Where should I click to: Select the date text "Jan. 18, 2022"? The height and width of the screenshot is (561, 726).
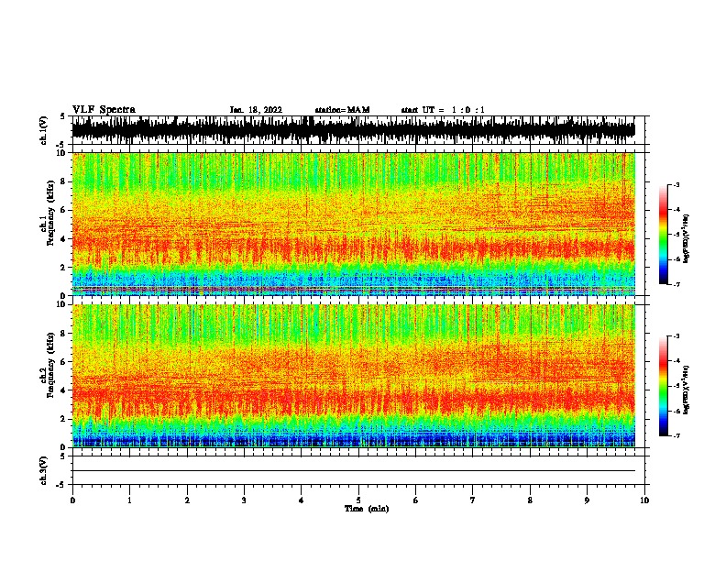click(256, 110)
